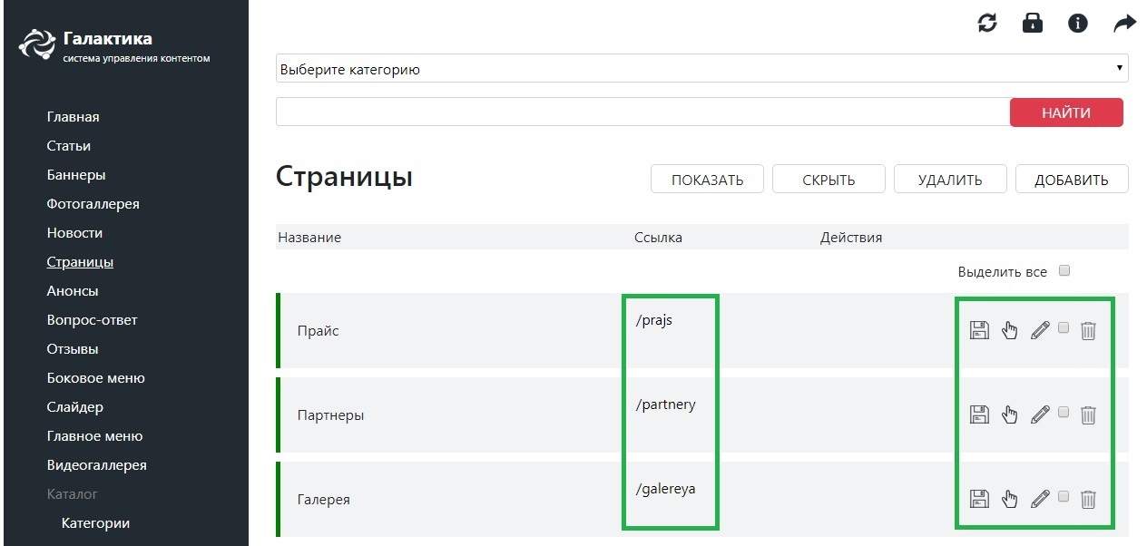Select Страницы in the sidebar

point(80,262)
